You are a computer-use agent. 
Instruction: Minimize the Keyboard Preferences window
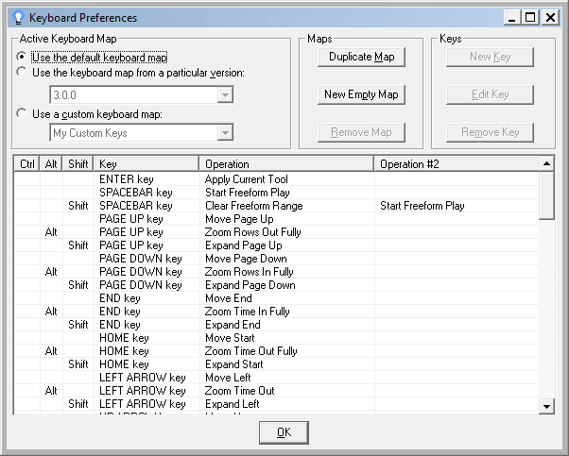tap(512, 17)
